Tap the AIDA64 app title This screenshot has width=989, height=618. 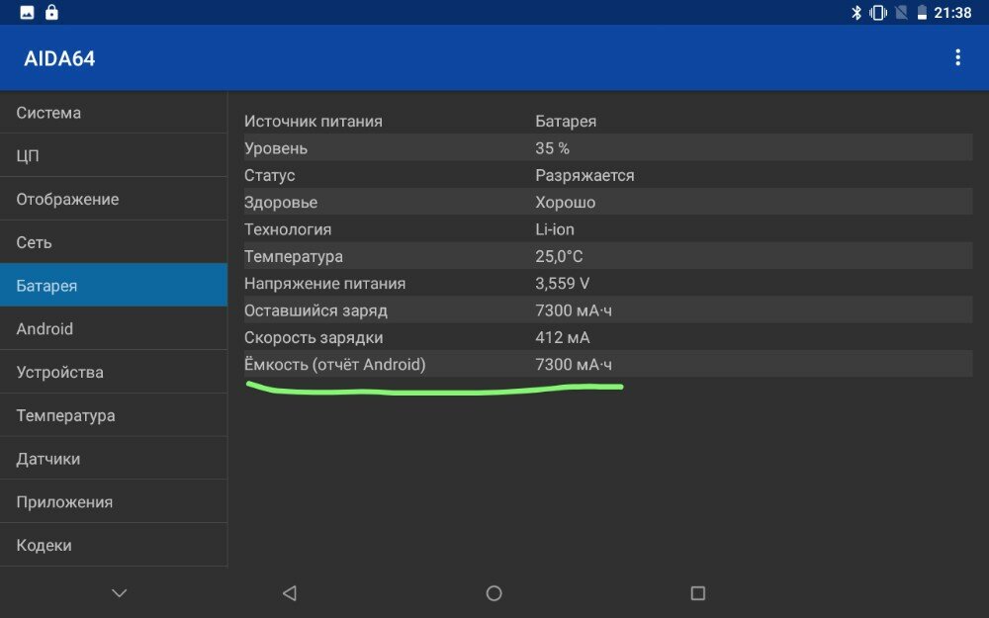[59, 58]
